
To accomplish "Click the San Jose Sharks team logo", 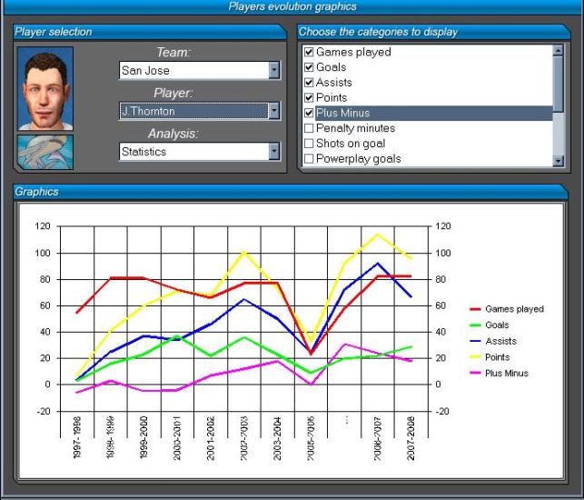I will coord(45,152).
